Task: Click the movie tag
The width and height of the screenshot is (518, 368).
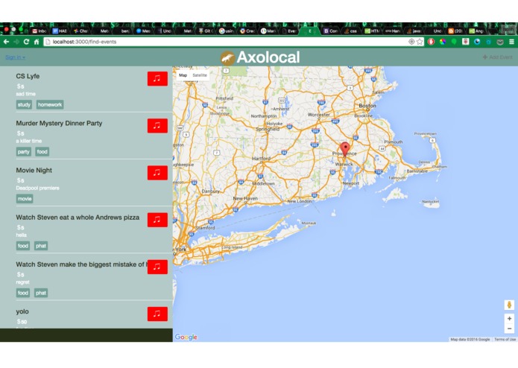Action: 25,199
